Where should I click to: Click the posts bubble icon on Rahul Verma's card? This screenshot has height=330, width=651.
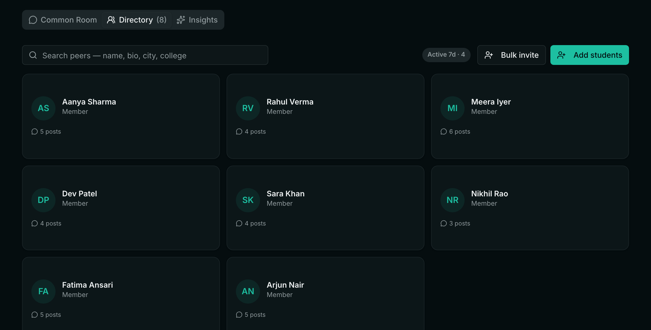239,132
